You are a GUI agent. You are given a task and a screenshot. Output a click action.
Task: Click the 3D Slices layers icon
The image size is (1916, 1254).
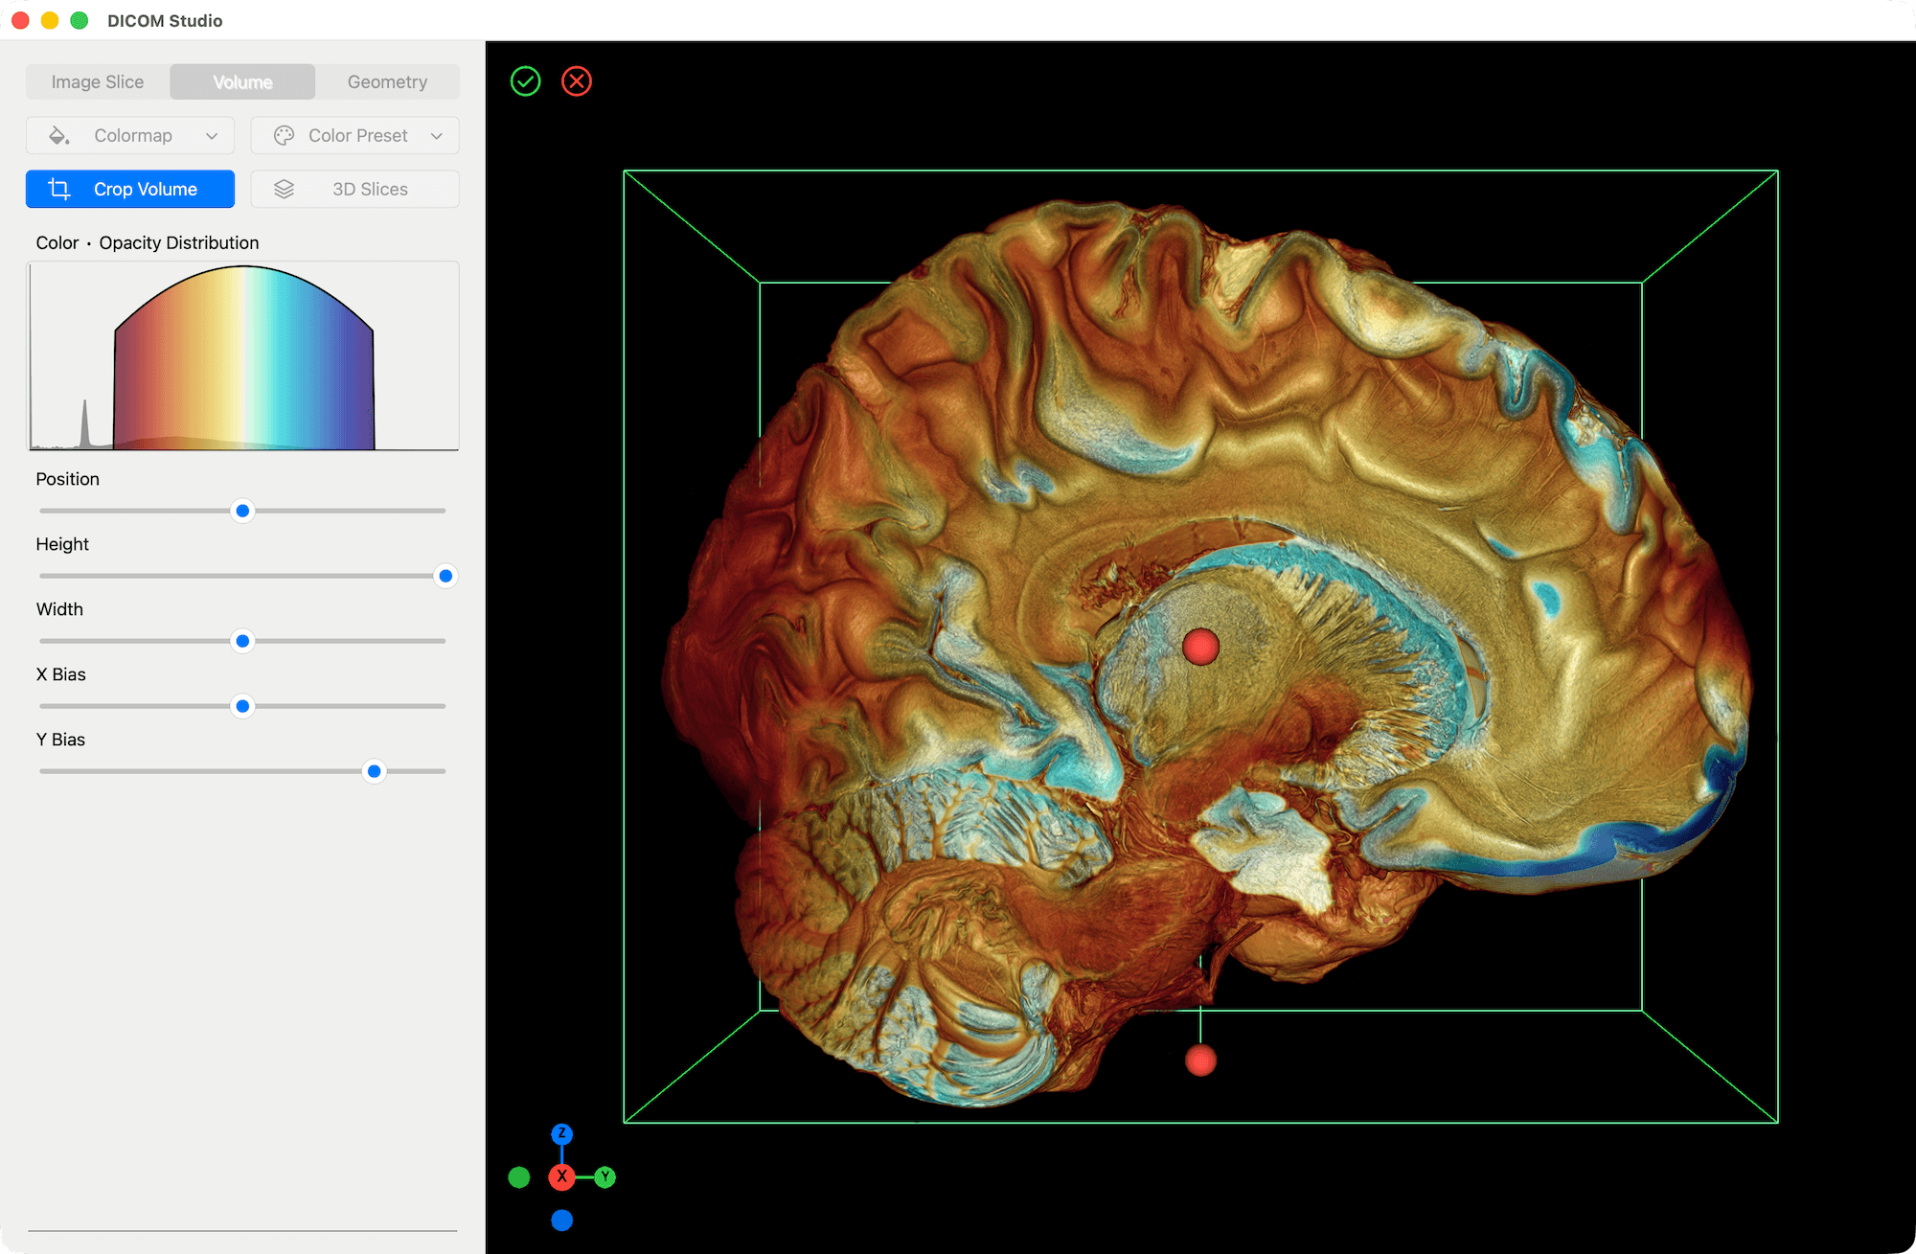[x=283, y=189]
